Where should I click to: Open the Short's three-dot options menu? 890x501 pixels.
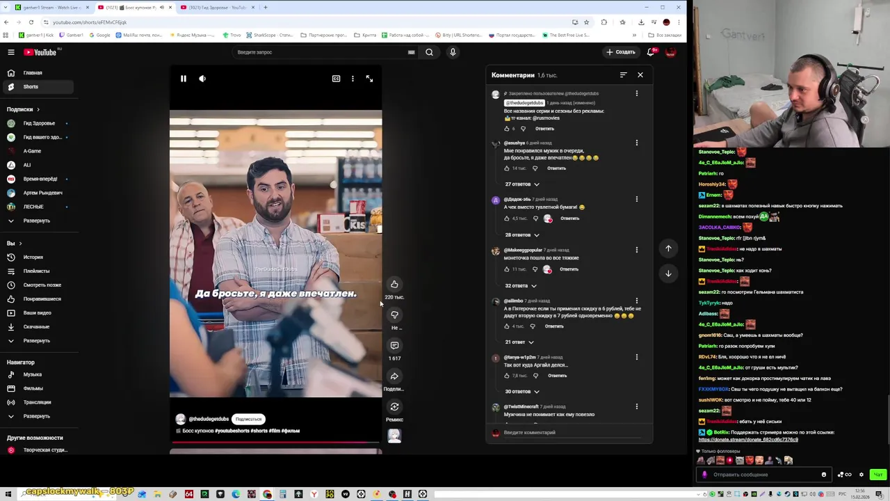353,79
